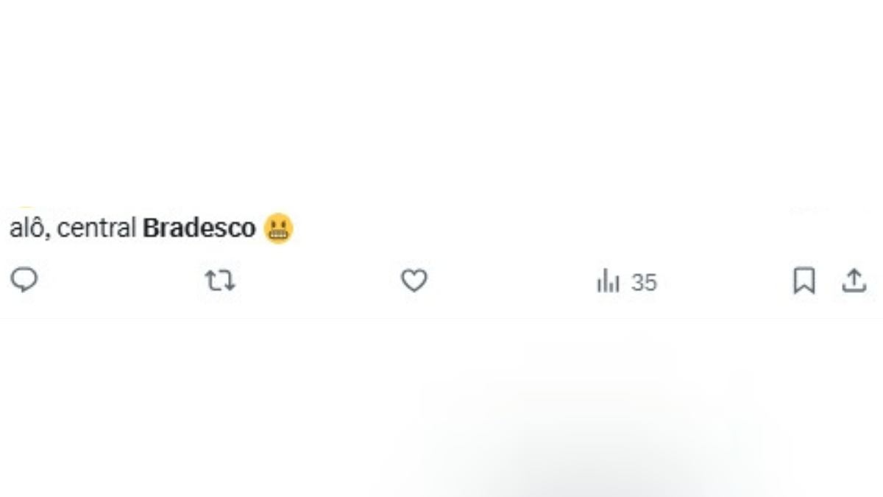Viewport: 883px width, 497px height.
Task: Click the 35 views count
Action: tap(644, 283)
